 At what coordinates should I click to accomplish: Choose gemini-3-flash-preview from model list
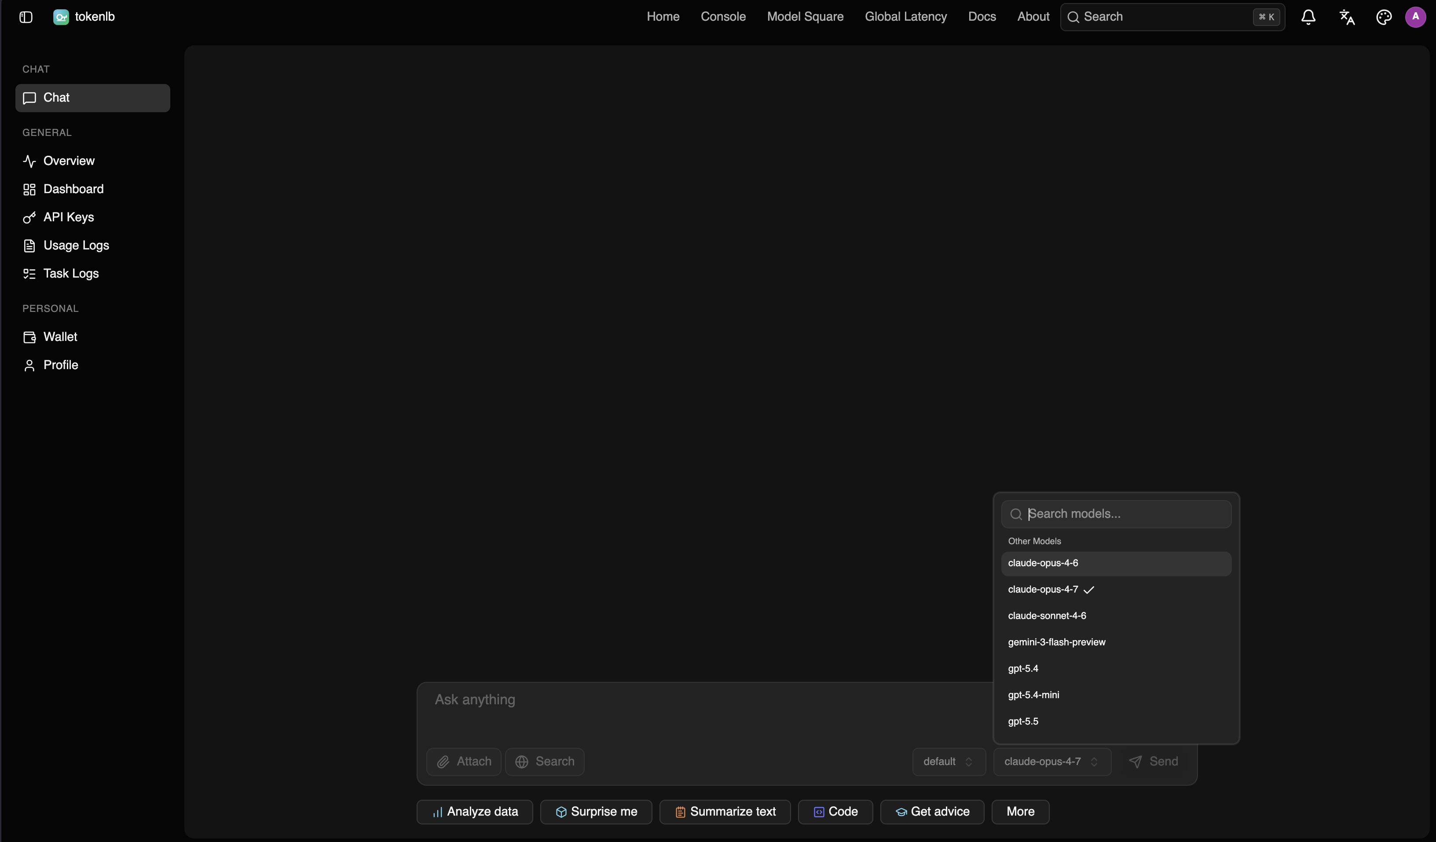point(1116,643)
